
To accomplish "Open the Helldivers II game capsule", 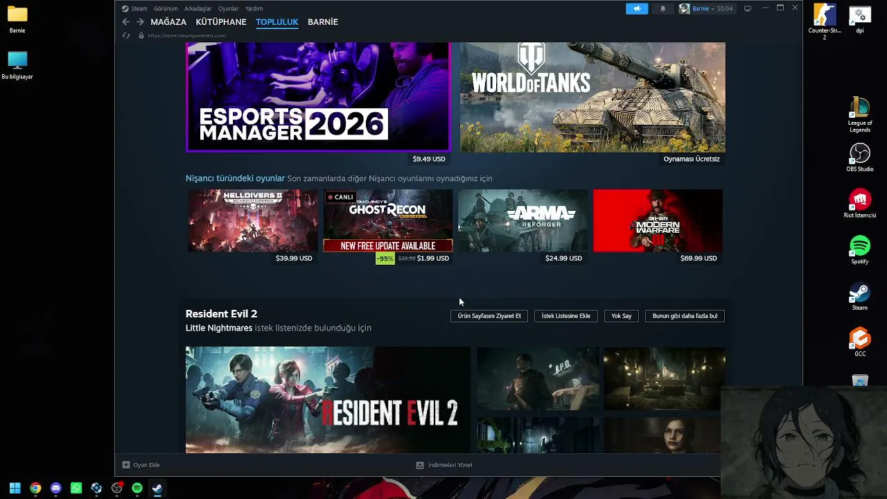I will 253,220.
